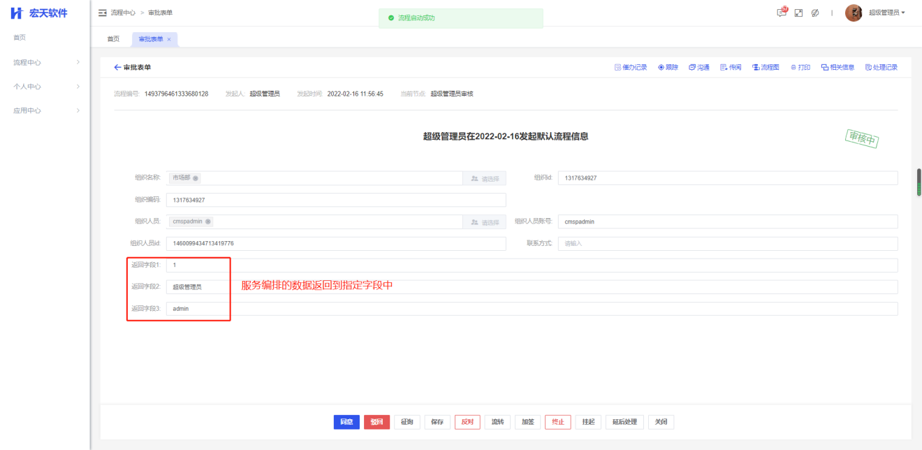
Task: Remove the cmspadmin tag
Action: coord(208,222)
